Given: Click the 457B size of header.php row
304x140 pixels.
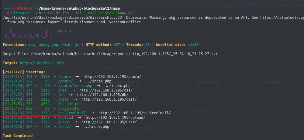Looking at the screenshot, I should (45, 104).
